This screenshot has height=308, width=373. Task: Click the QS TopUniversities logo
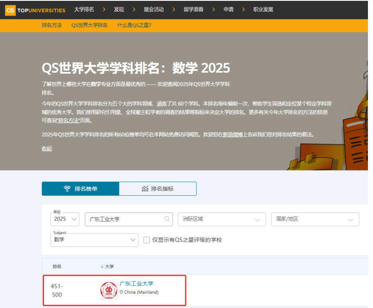[x=35, y=10]
